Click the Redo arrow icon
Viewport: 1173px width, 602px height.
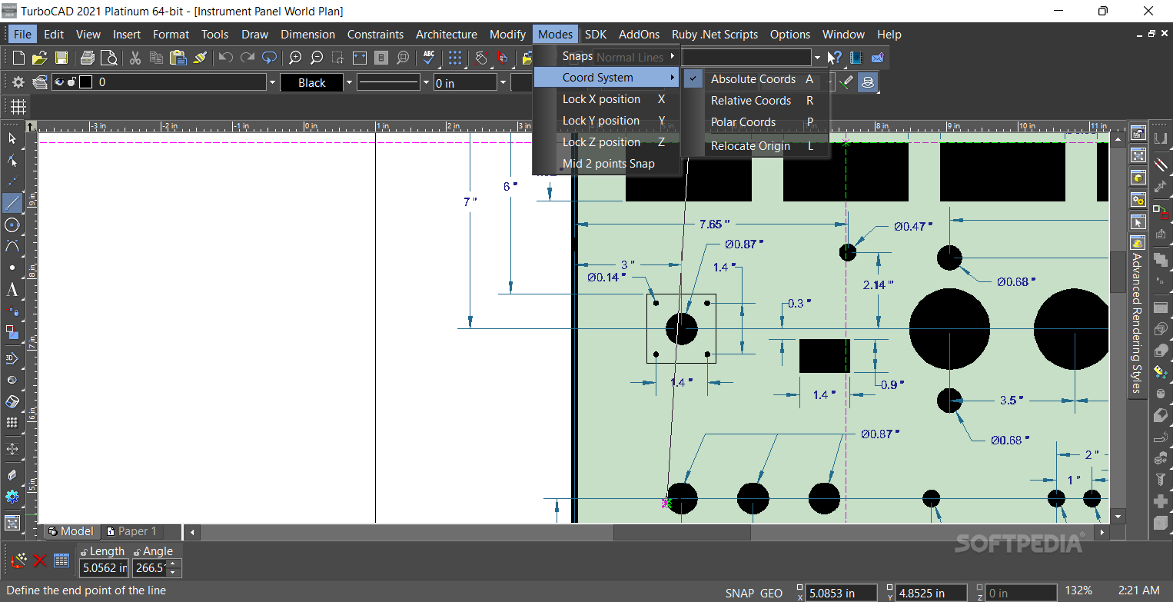[x=248, y=58]
